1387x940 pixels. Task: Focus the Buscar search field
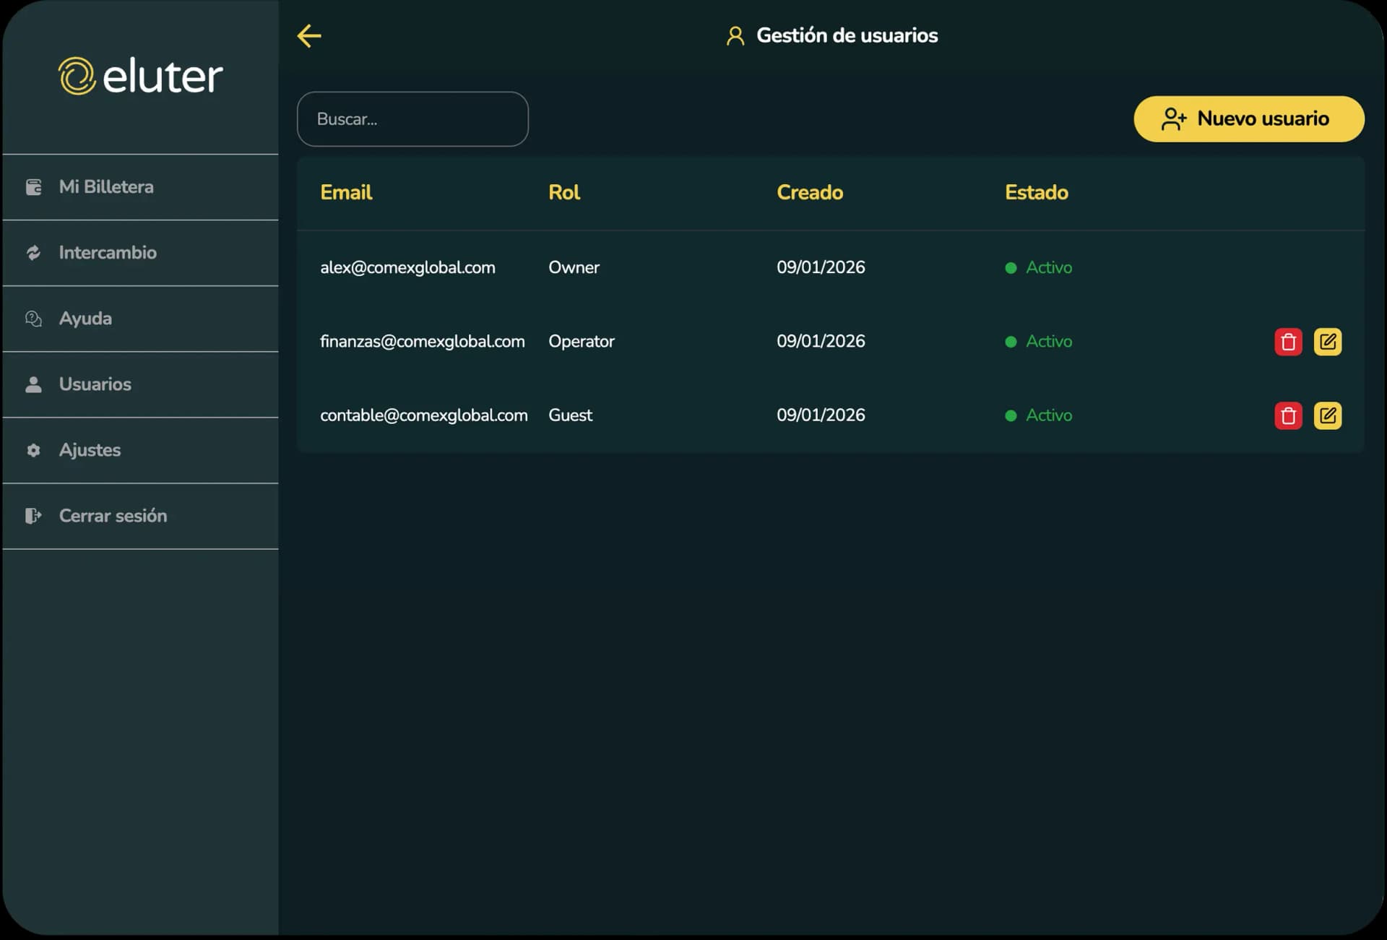(412, 119)
